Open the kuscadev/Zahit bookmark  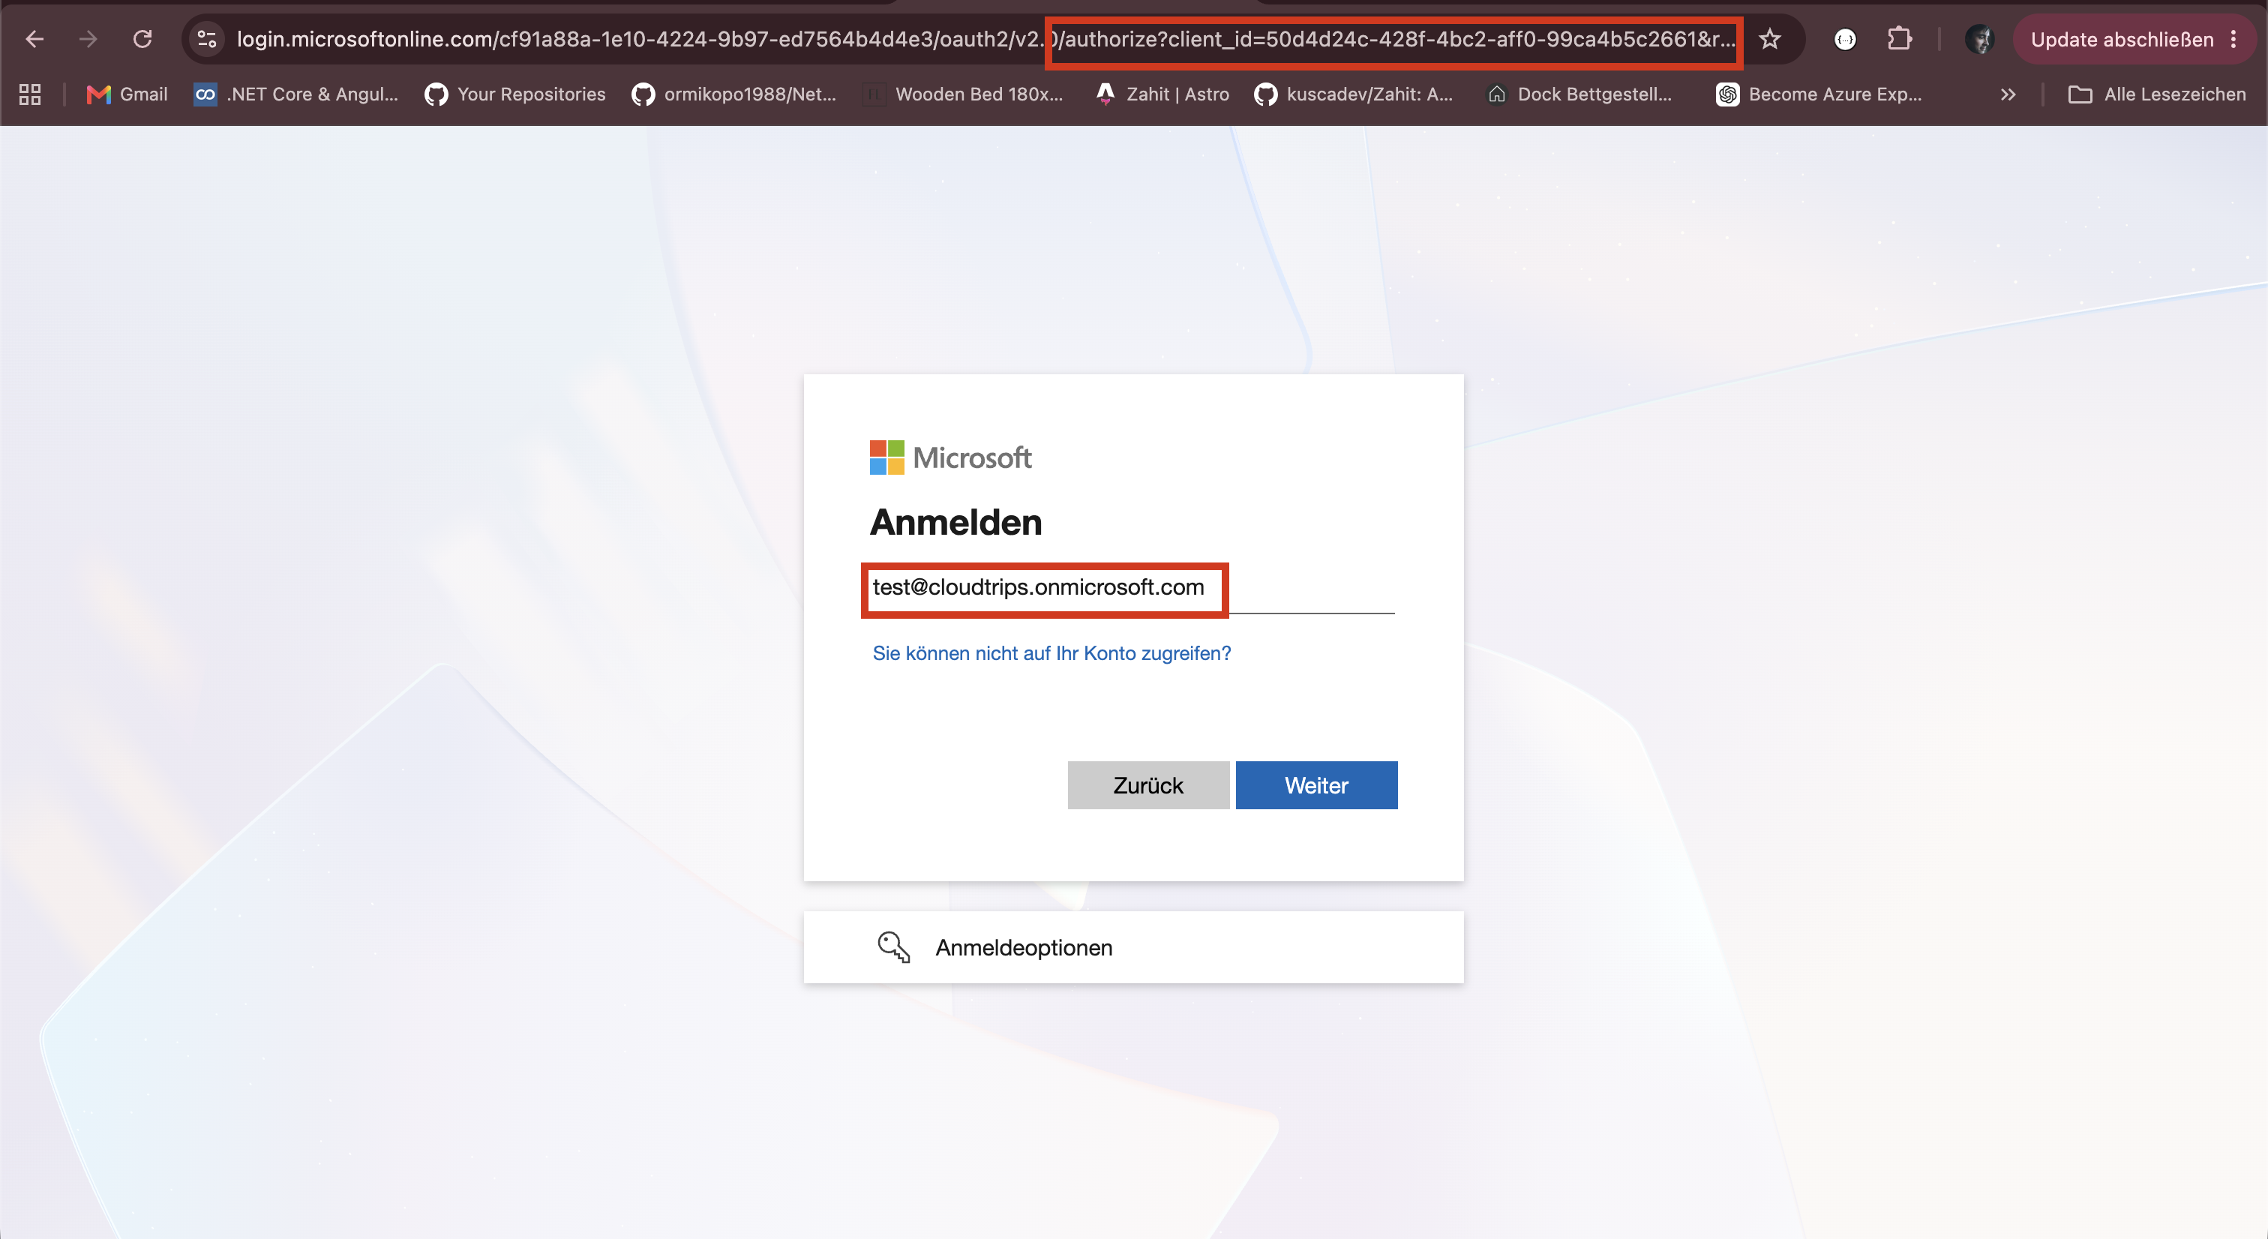(x=1354, y=94)
